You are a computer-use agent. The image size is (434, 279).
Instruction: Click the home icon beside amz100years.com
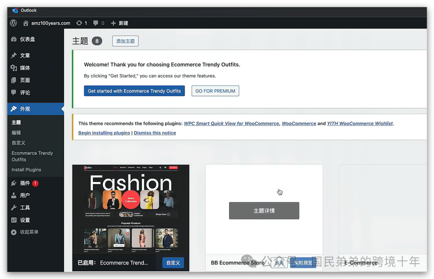[25, 23]
